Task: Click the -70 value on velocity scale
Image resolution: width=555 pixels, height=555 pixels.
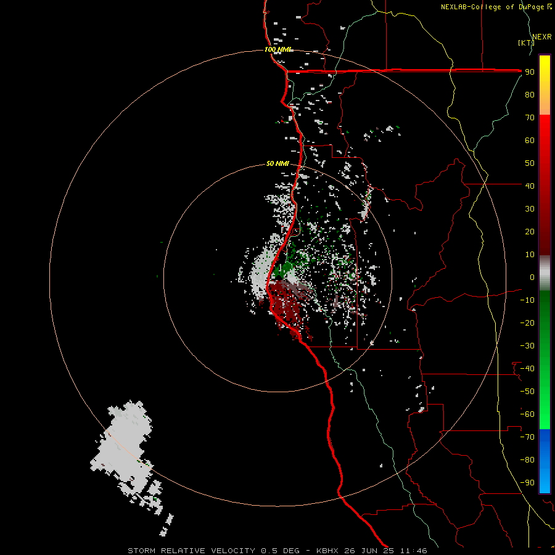Action: (x=527, y=437)
